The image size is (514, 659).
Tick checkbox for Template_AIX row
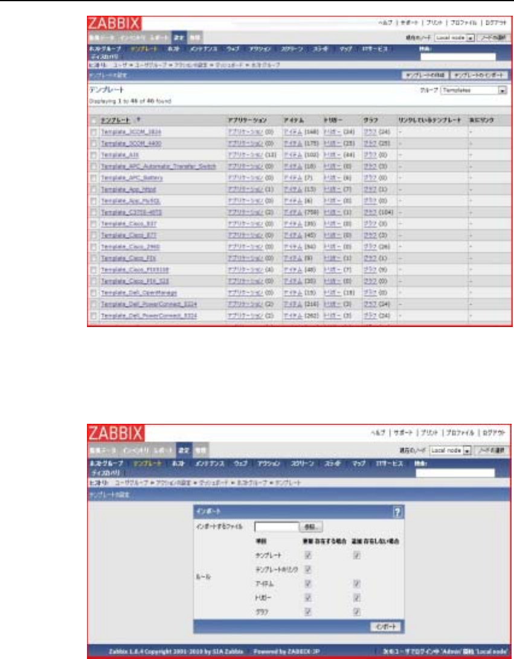tap(93, 155)
